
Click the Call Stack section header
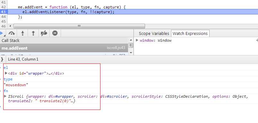click(64, 41)
